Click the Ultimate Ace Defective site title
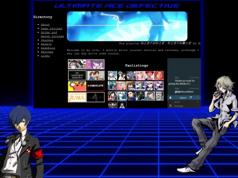This screenshot has height=178, width=238. pos(117,6)
